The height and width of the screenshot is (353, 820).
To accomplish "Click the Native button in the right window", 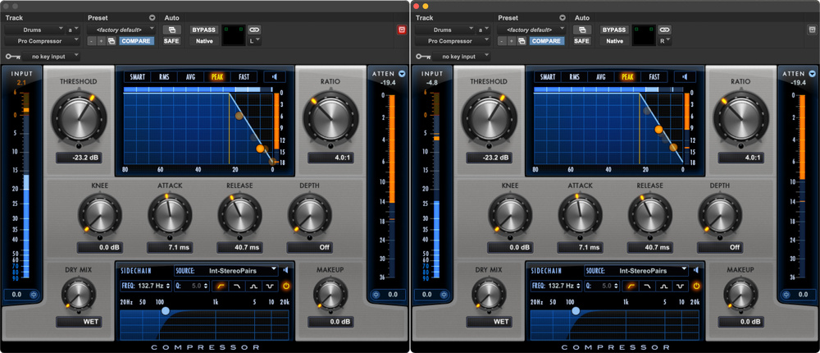I will click(x=614, y=40).
